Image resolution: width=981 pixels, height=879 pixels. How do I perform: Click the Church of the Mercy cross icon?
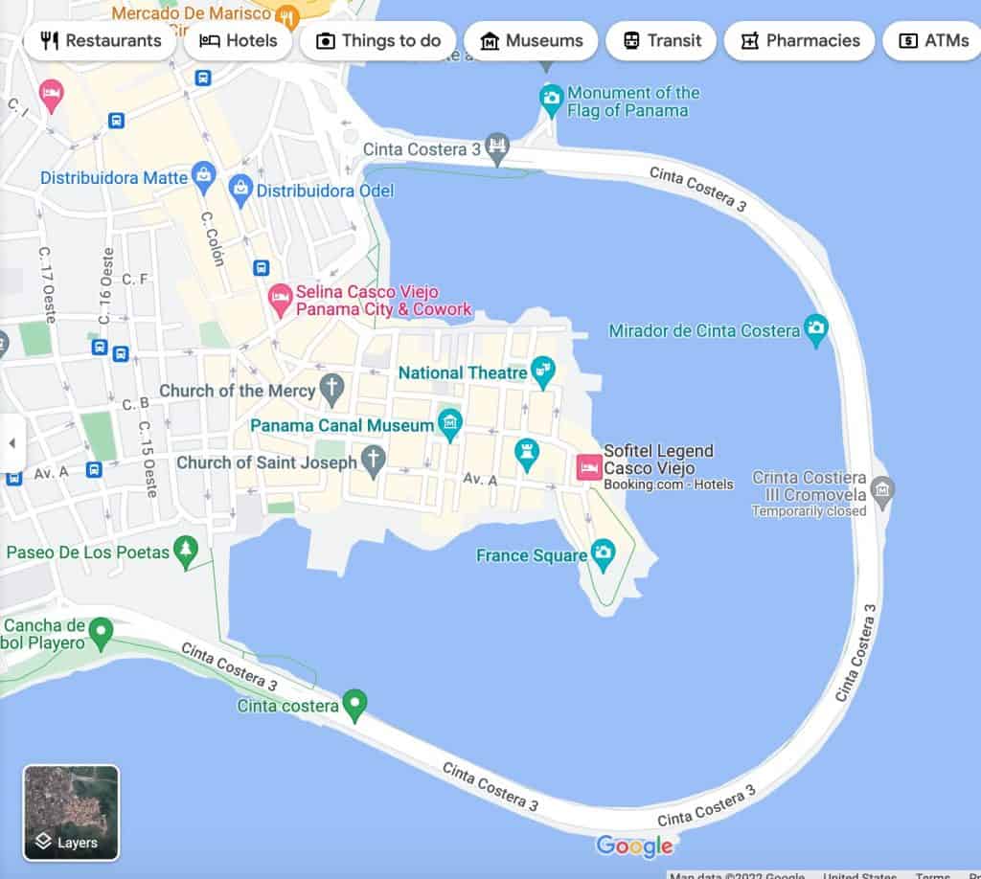point(331,388)
